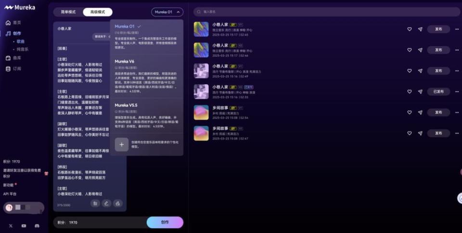Share the 02:45 小巷人家 song via paper-plane icon
The width and height of the screenshot is (462, 233).
tap(420, 29)
